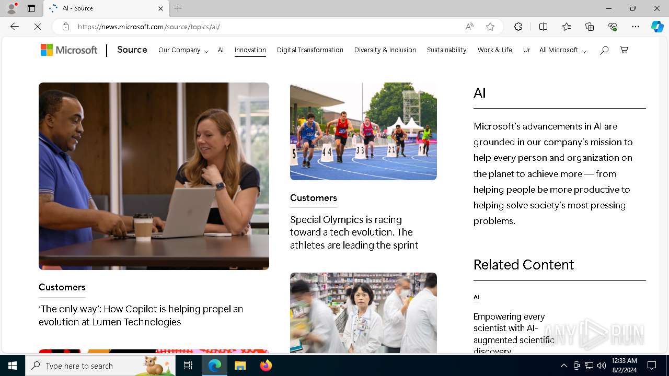Click the Windows search box
The image size is (669, 376).
click(x=100, y=366)
